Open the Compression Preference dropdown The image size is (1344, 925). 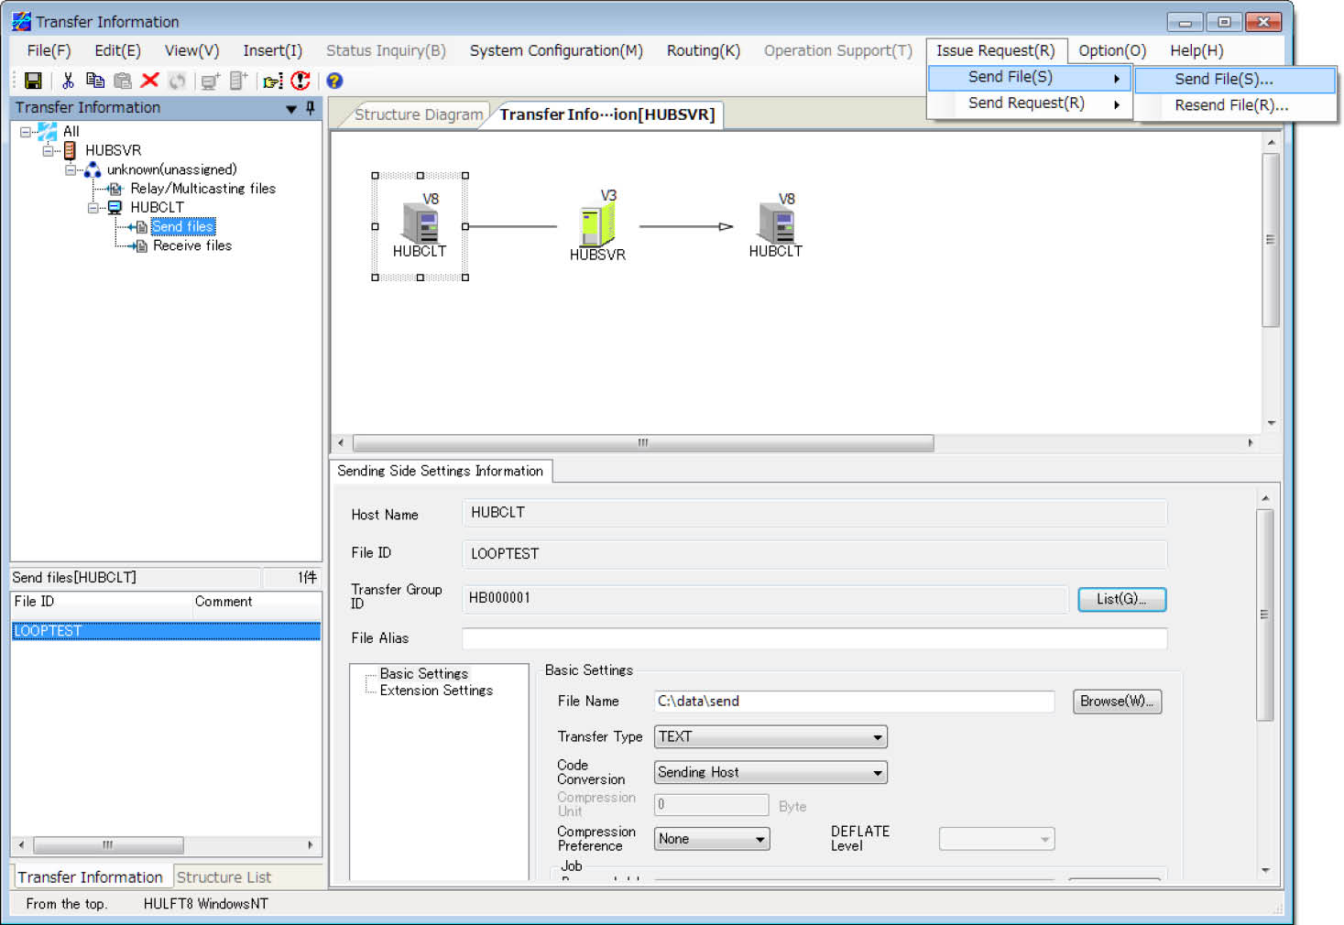712,839
